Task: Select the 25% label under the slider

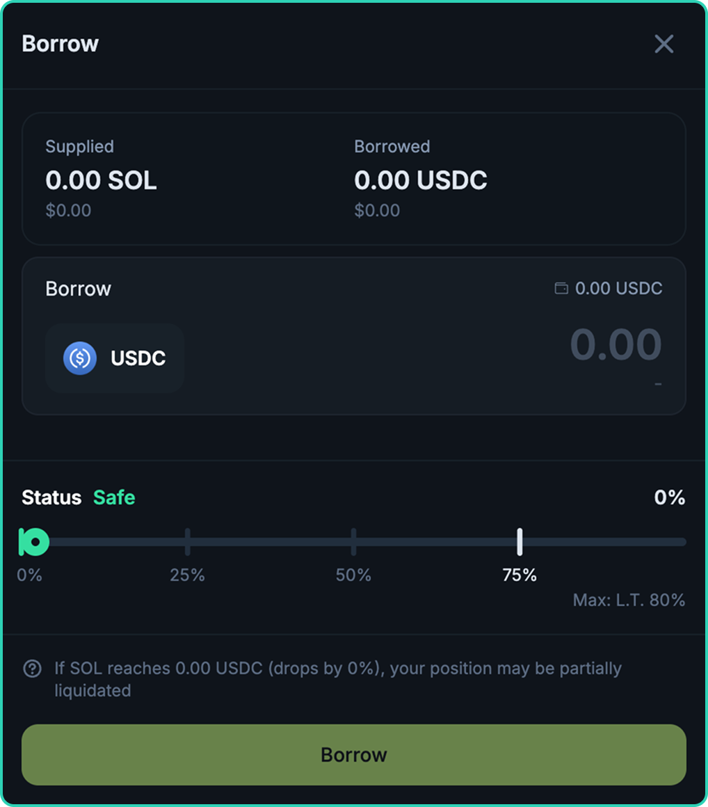Action: click(187, 575)
